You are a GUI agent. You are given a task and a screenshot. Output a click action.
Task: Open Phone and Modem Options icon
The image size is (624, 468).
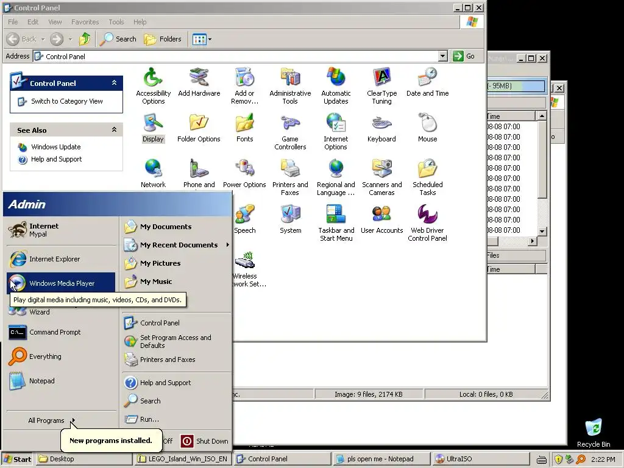coord(199,174)
